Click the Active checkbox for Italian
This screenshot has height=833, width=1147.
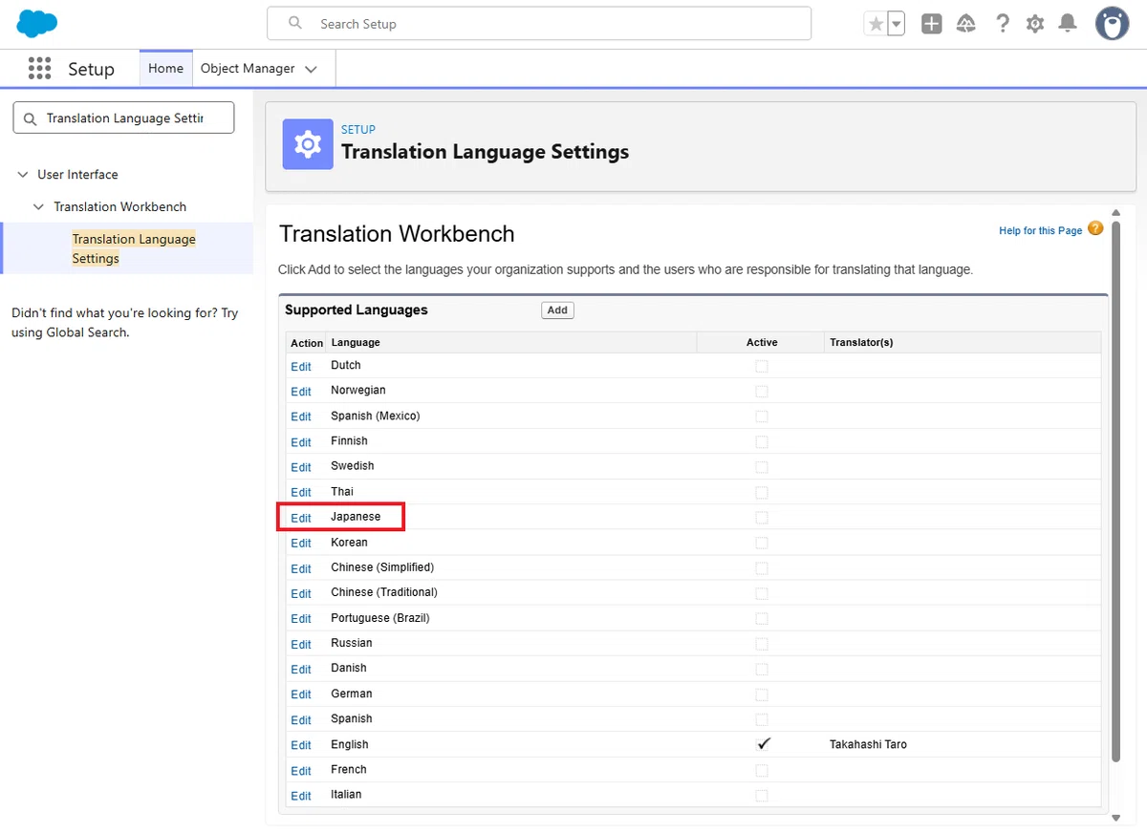pos(762,795)
